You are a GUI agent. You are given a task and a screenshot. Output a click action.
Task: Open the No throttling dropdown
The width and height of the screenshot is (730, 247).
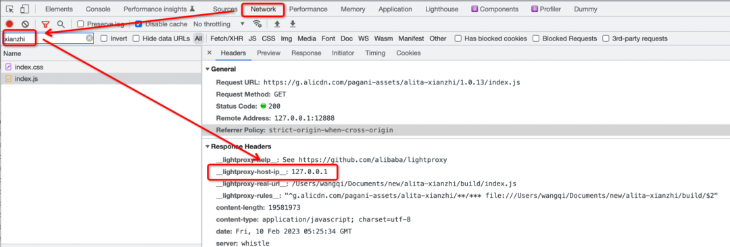pos(219,24)
